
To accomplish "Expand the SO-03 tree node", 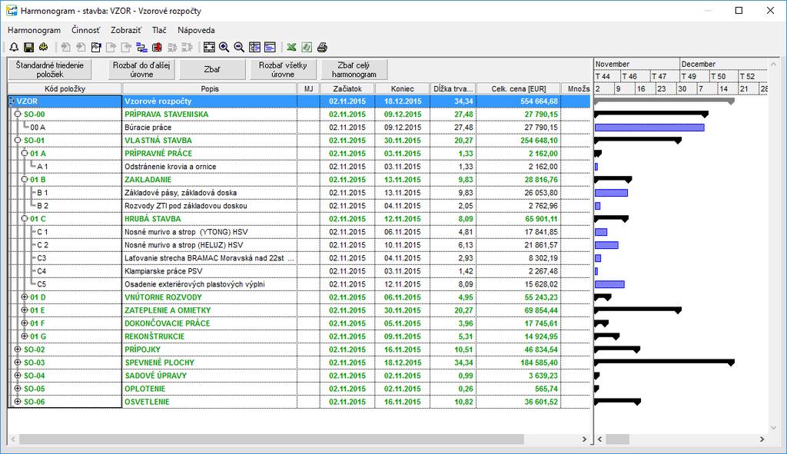I will coord(18,362).
